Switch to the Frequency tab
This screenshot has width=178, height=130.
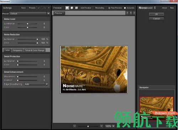pyautogui.click(x=17, y=50)
